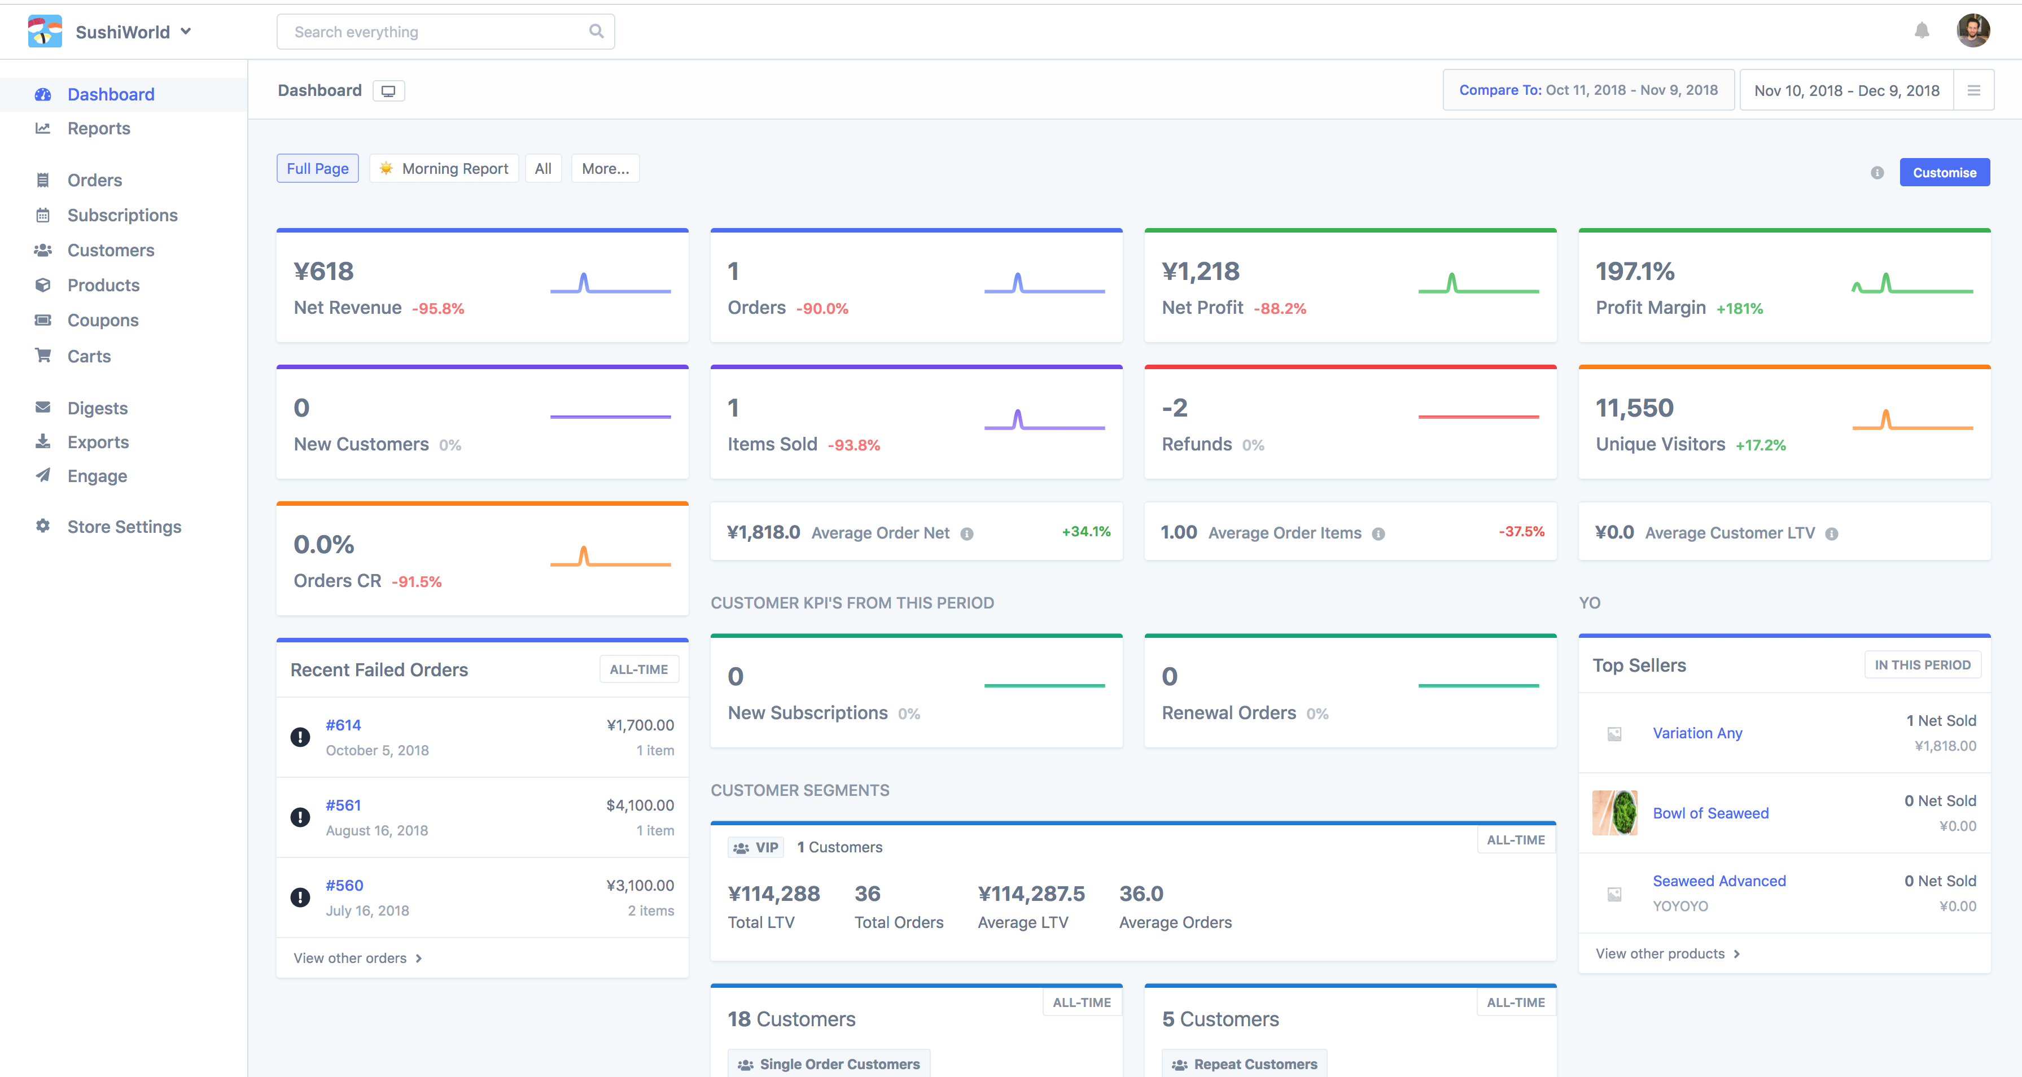
Task: Go to Subscriptions in the sidebar
Action: (122, 215)
